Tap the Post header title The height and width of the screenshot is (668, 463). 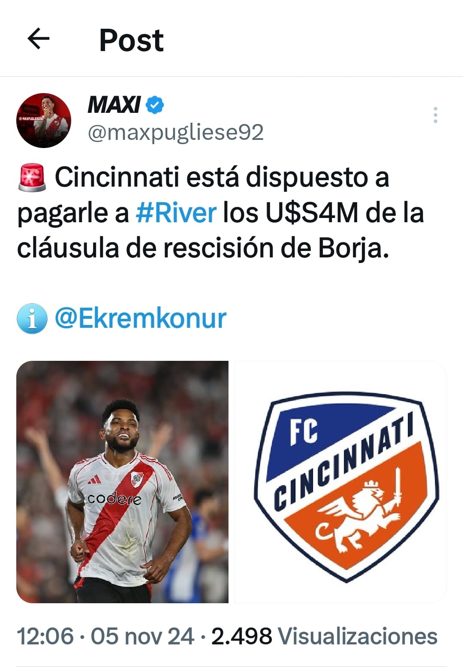pyautogui.click(x=131, y=40)
